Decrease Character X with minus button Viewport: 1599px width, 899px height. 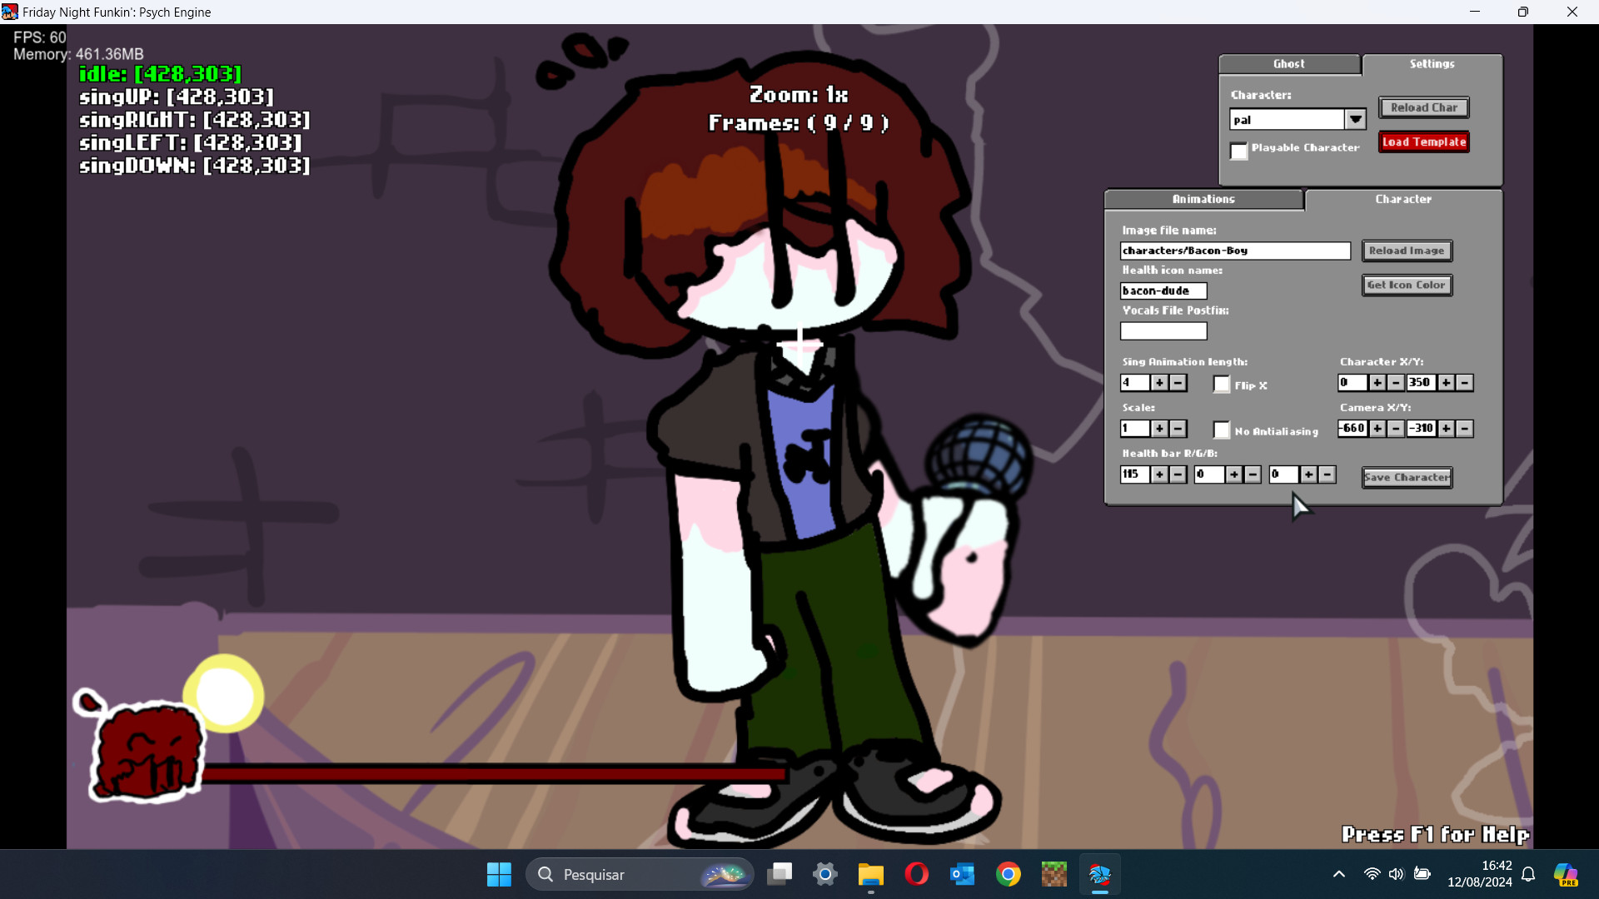tap(1396, 383)
